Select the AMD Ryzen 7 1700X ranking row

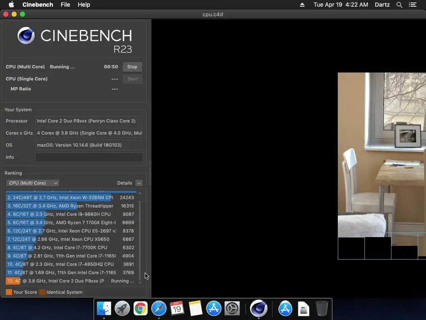(71, 222)
